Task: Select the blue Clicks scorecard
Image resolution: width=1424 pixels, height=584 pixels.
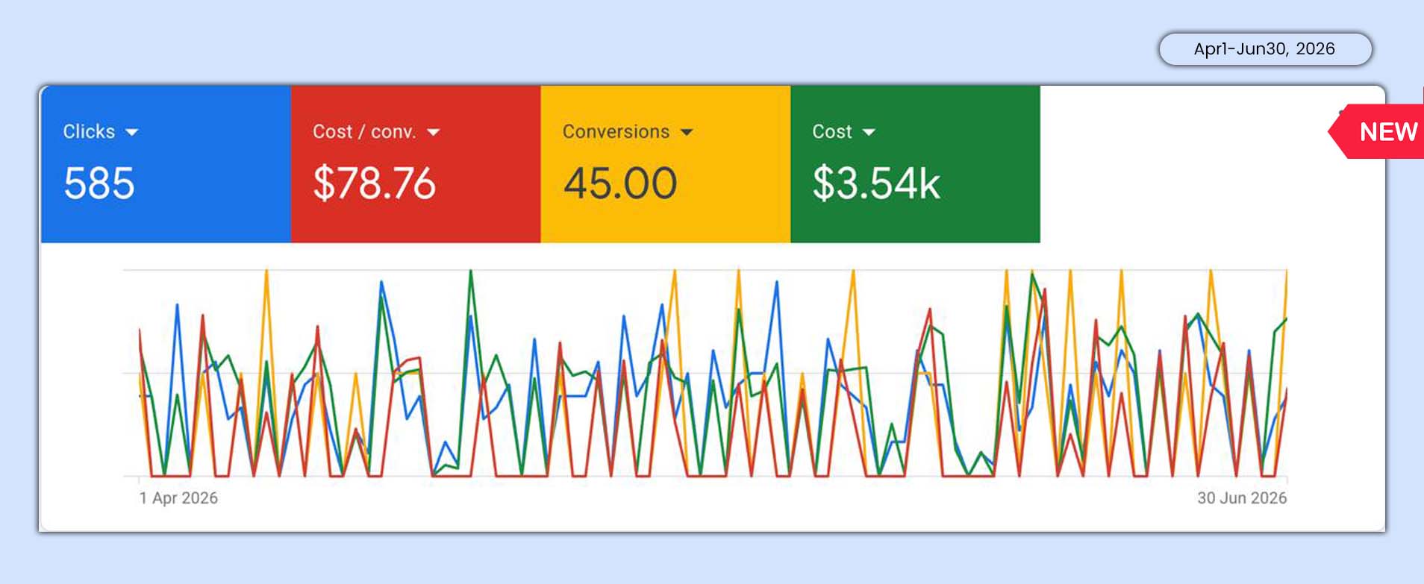Action: click(166, 164)
